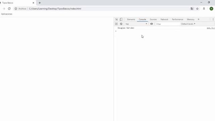Open a new tab with plus button
This screenshot has height=121, width=215.
(40, 3)
